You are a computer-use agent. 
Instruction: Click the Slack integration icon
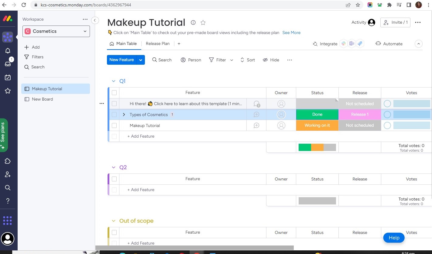(x=344, y=44)
